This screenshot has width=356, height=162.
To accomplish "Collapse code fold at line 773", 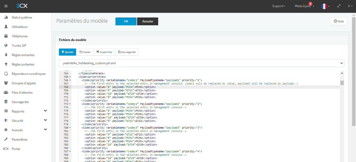I will (70, 104).
